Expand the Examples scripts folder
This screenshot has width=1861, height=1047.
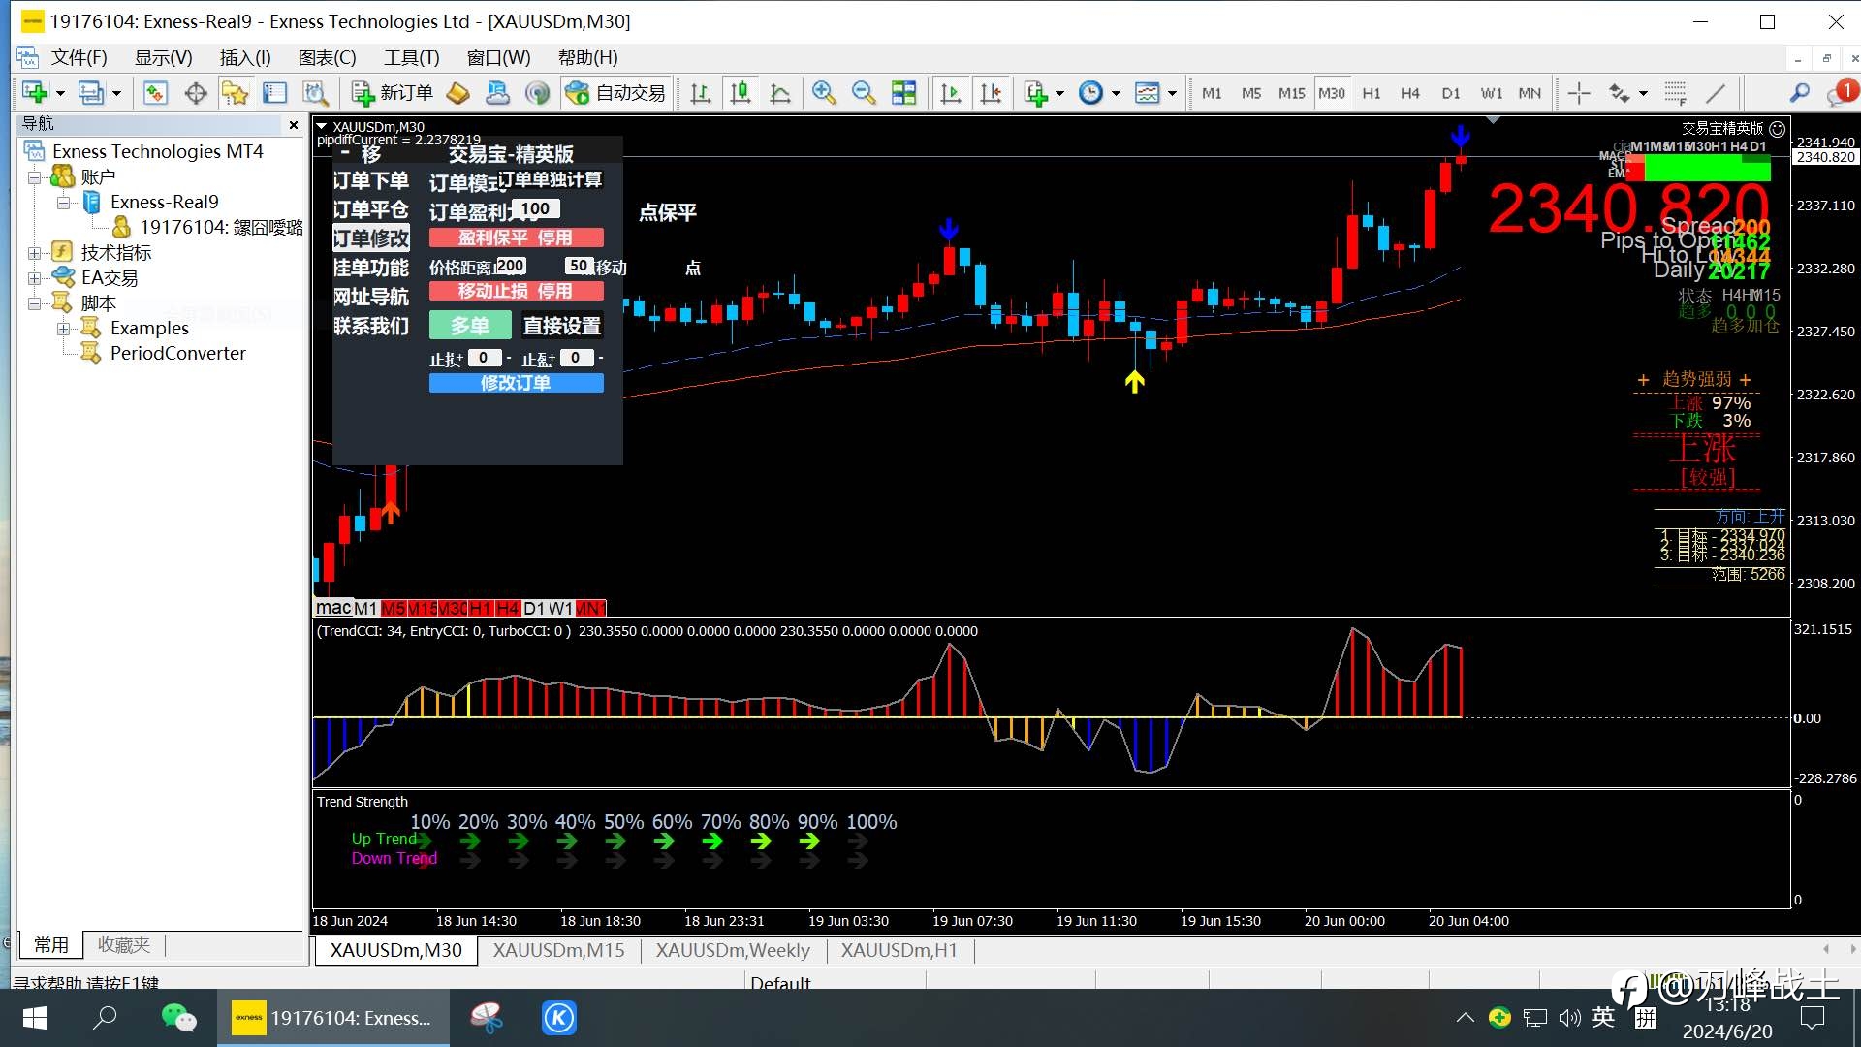coord(63,329)
